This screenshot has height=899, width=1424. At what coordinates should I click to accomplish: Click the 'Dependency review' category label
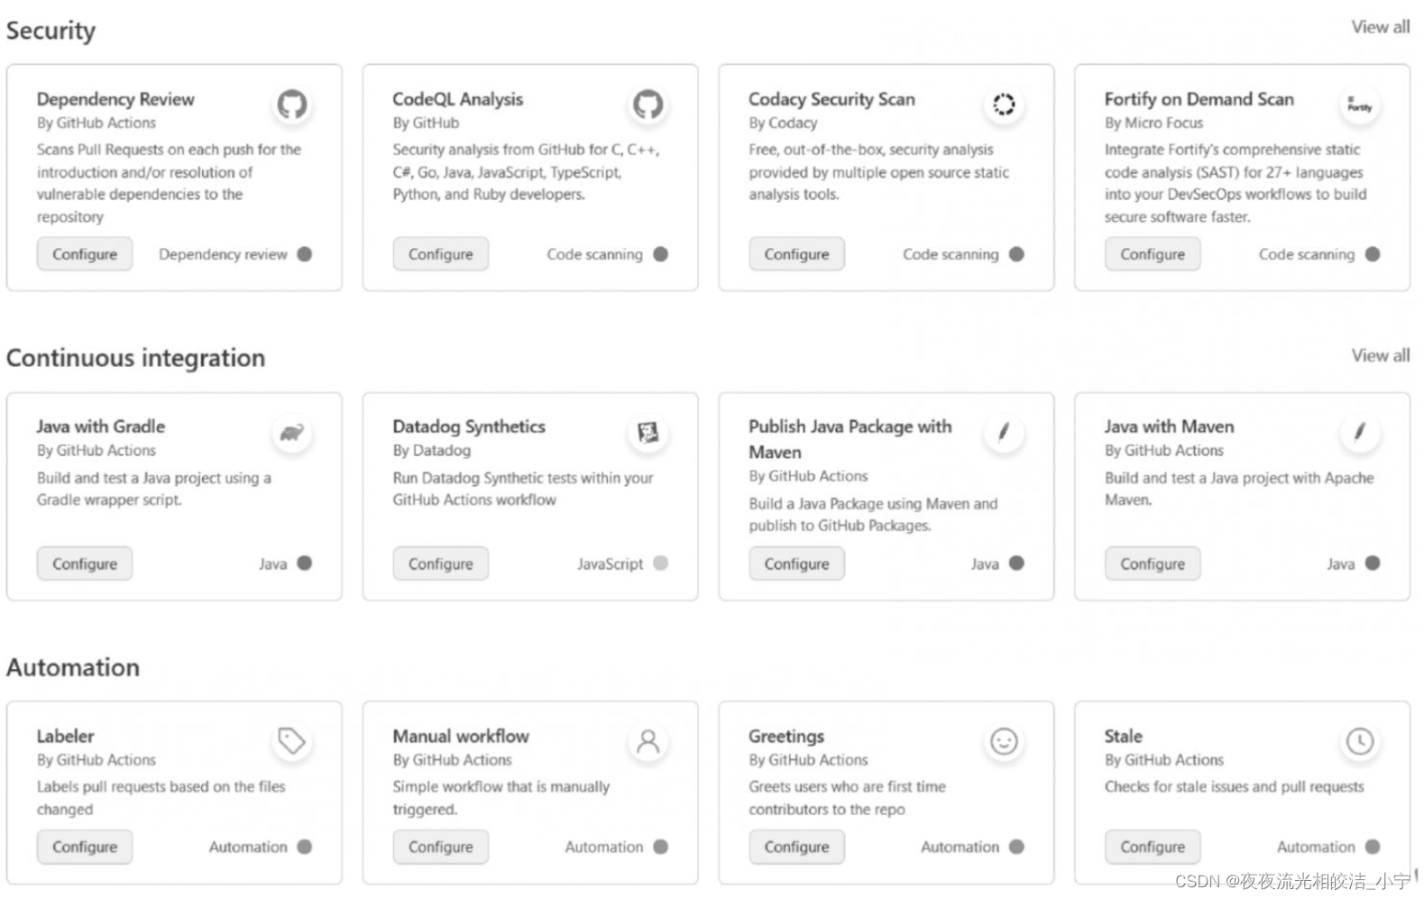223,254
